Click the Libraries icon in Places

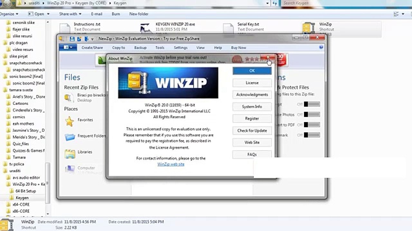[70, 153]
